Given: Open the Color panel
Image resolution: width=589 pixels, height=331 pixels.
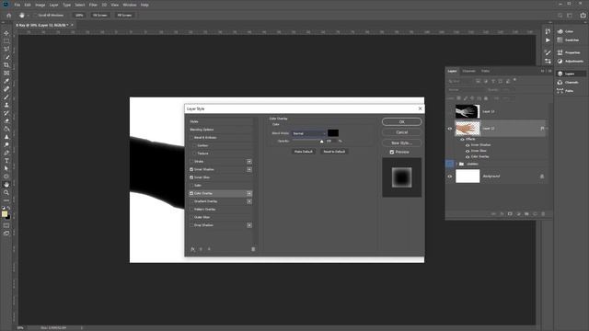Looking at the screenshot, I should (566, 31).
